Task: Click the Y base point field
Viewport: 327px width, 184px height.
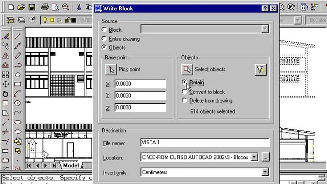Action: [x=141, y=96]
